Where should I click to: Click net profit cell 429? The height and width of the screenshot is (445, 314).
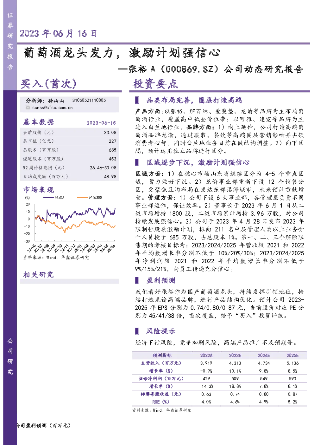[x=206, y=379]
